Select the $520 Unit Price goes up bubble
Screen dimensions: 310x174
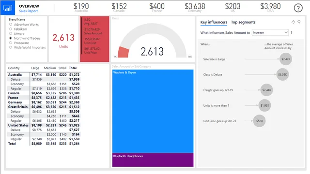[260, 121]
